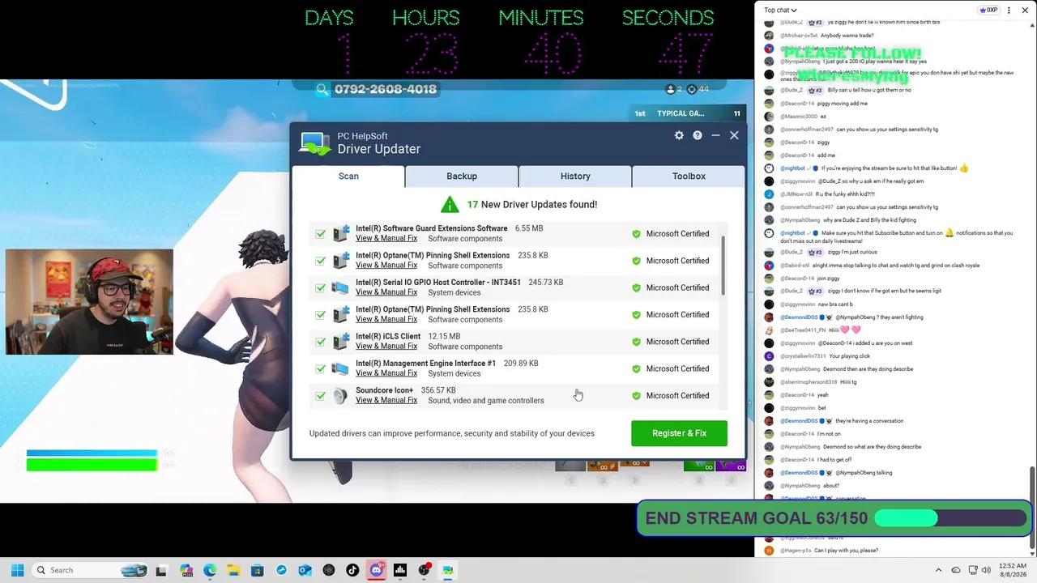Click the '17 New Driver Updates found!' heading
Image resolution: width=1037 pixels, height=583 pixels.
[532, 204]
